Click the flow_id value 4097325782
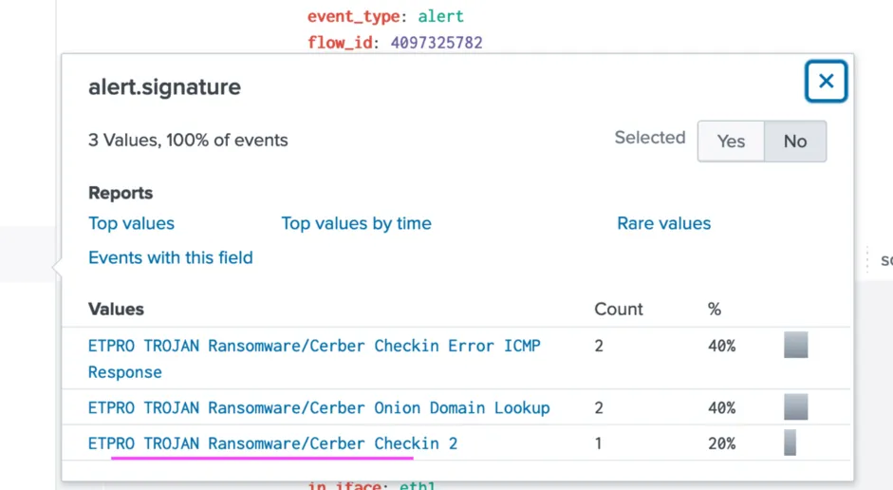The height and width of the screenshot is (490, 893). (437, 43)
